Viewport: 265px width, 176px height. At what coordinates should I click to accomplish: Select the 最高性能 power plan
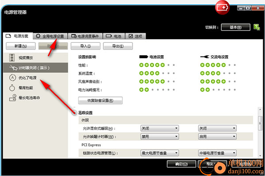click(35, 88)
